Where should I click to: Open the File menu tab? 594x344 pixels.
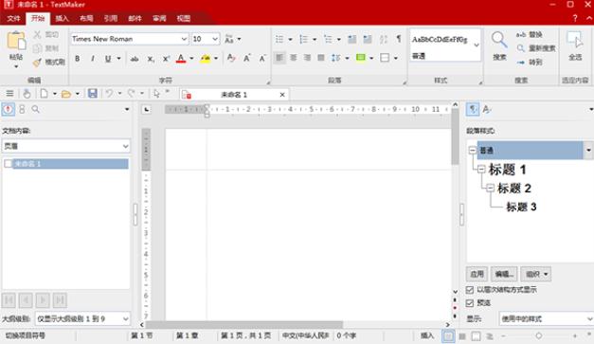[x=13, y=18]
